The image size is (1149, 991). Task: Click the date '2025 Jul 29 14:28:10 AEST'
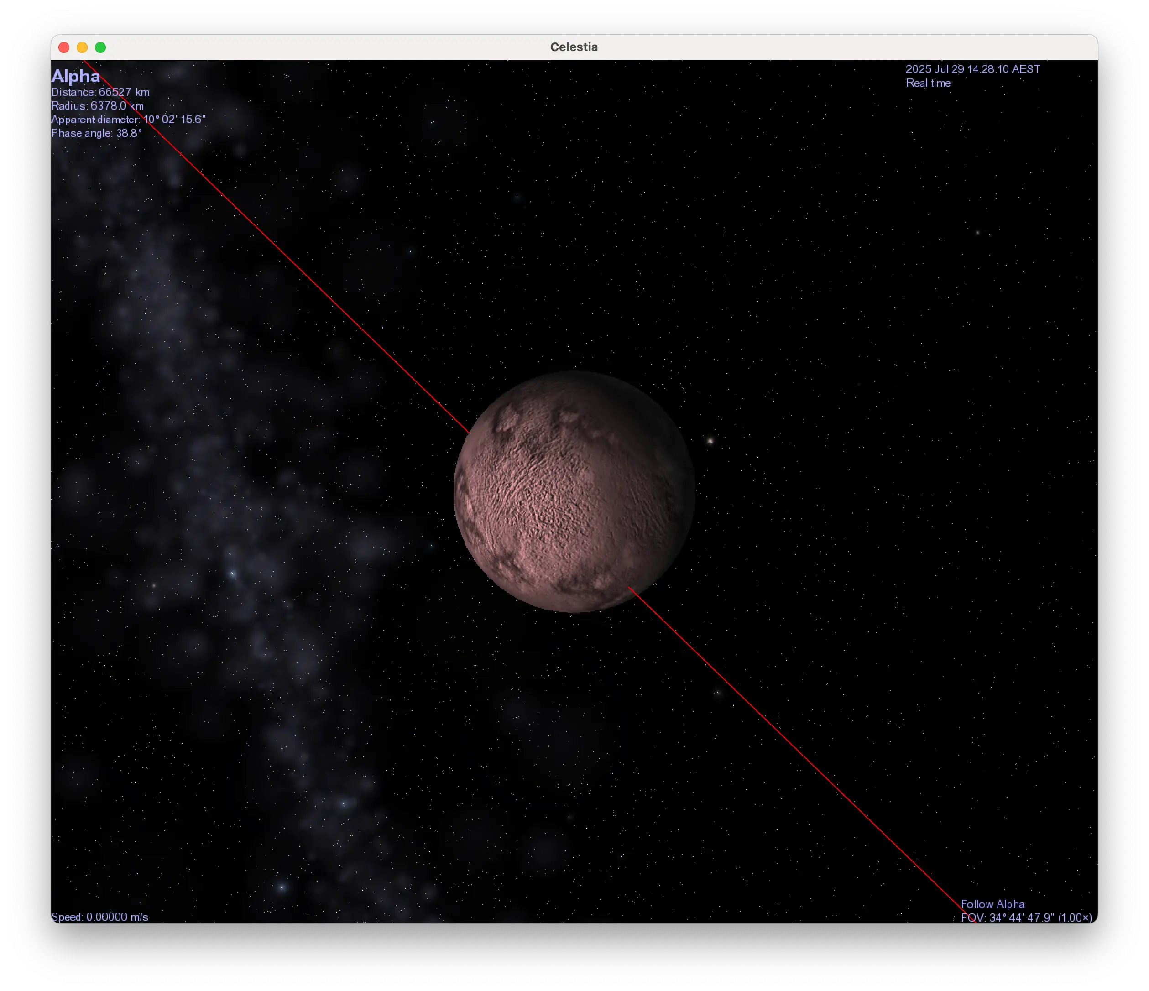(973, 69)
